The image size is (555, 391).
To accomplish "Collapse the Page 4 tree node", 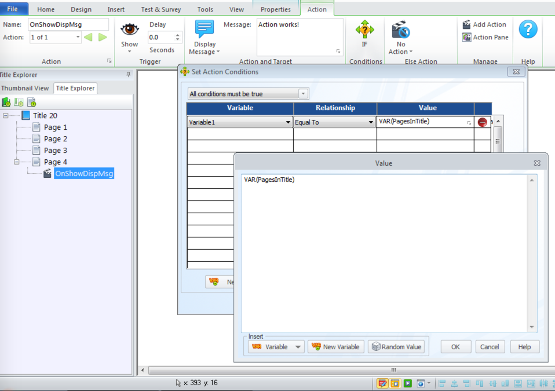I will click(17, 162).
